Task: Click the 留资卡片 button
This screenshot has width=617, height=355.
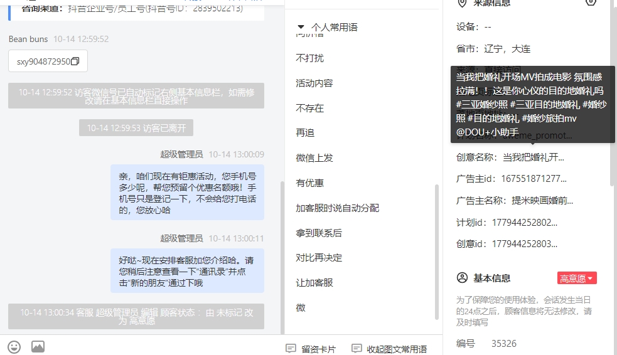Action: pyautogui.click(x=311, y=349)
